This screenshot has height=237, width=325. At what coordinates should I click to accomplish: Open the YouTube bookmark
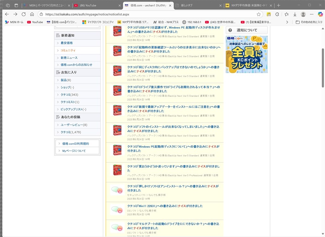pos(35,22)
